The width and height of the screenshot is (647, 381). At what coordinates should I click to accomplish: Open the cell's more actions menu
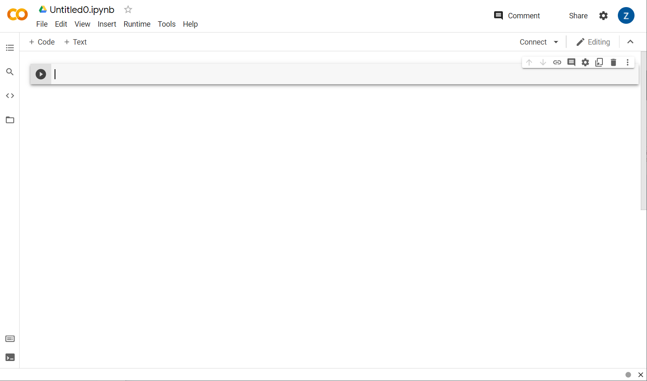point(627,63)
